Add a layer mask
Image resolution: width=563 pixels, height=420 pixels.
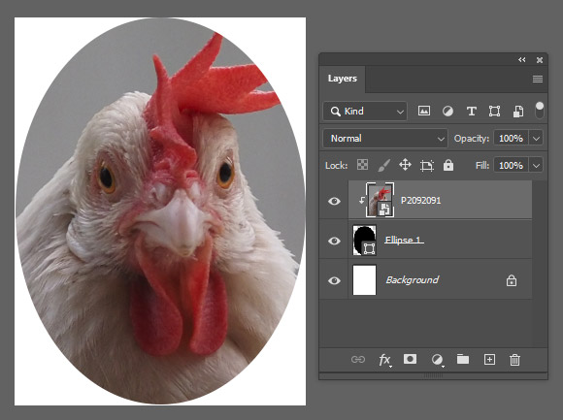click(410, 359)
